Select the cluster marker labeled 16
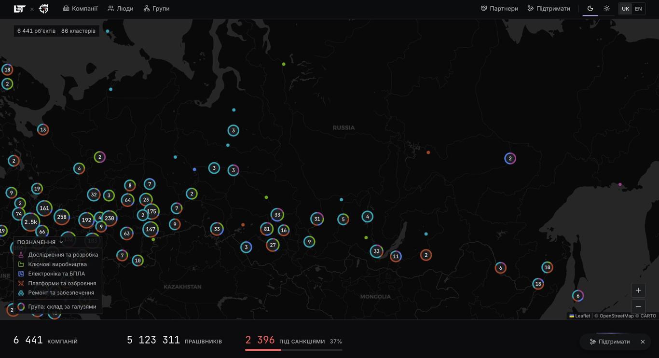The width and height of the screenshot is (659, 358). (284, 230)
